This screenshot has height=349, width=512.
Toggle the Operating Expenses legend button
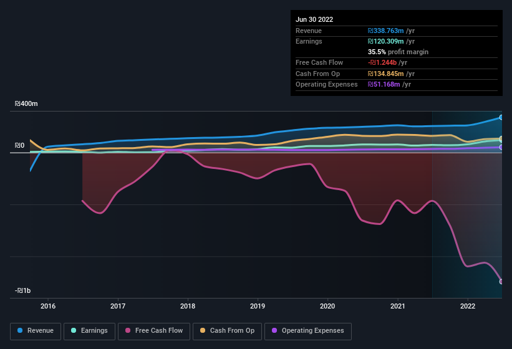point(308,331)
